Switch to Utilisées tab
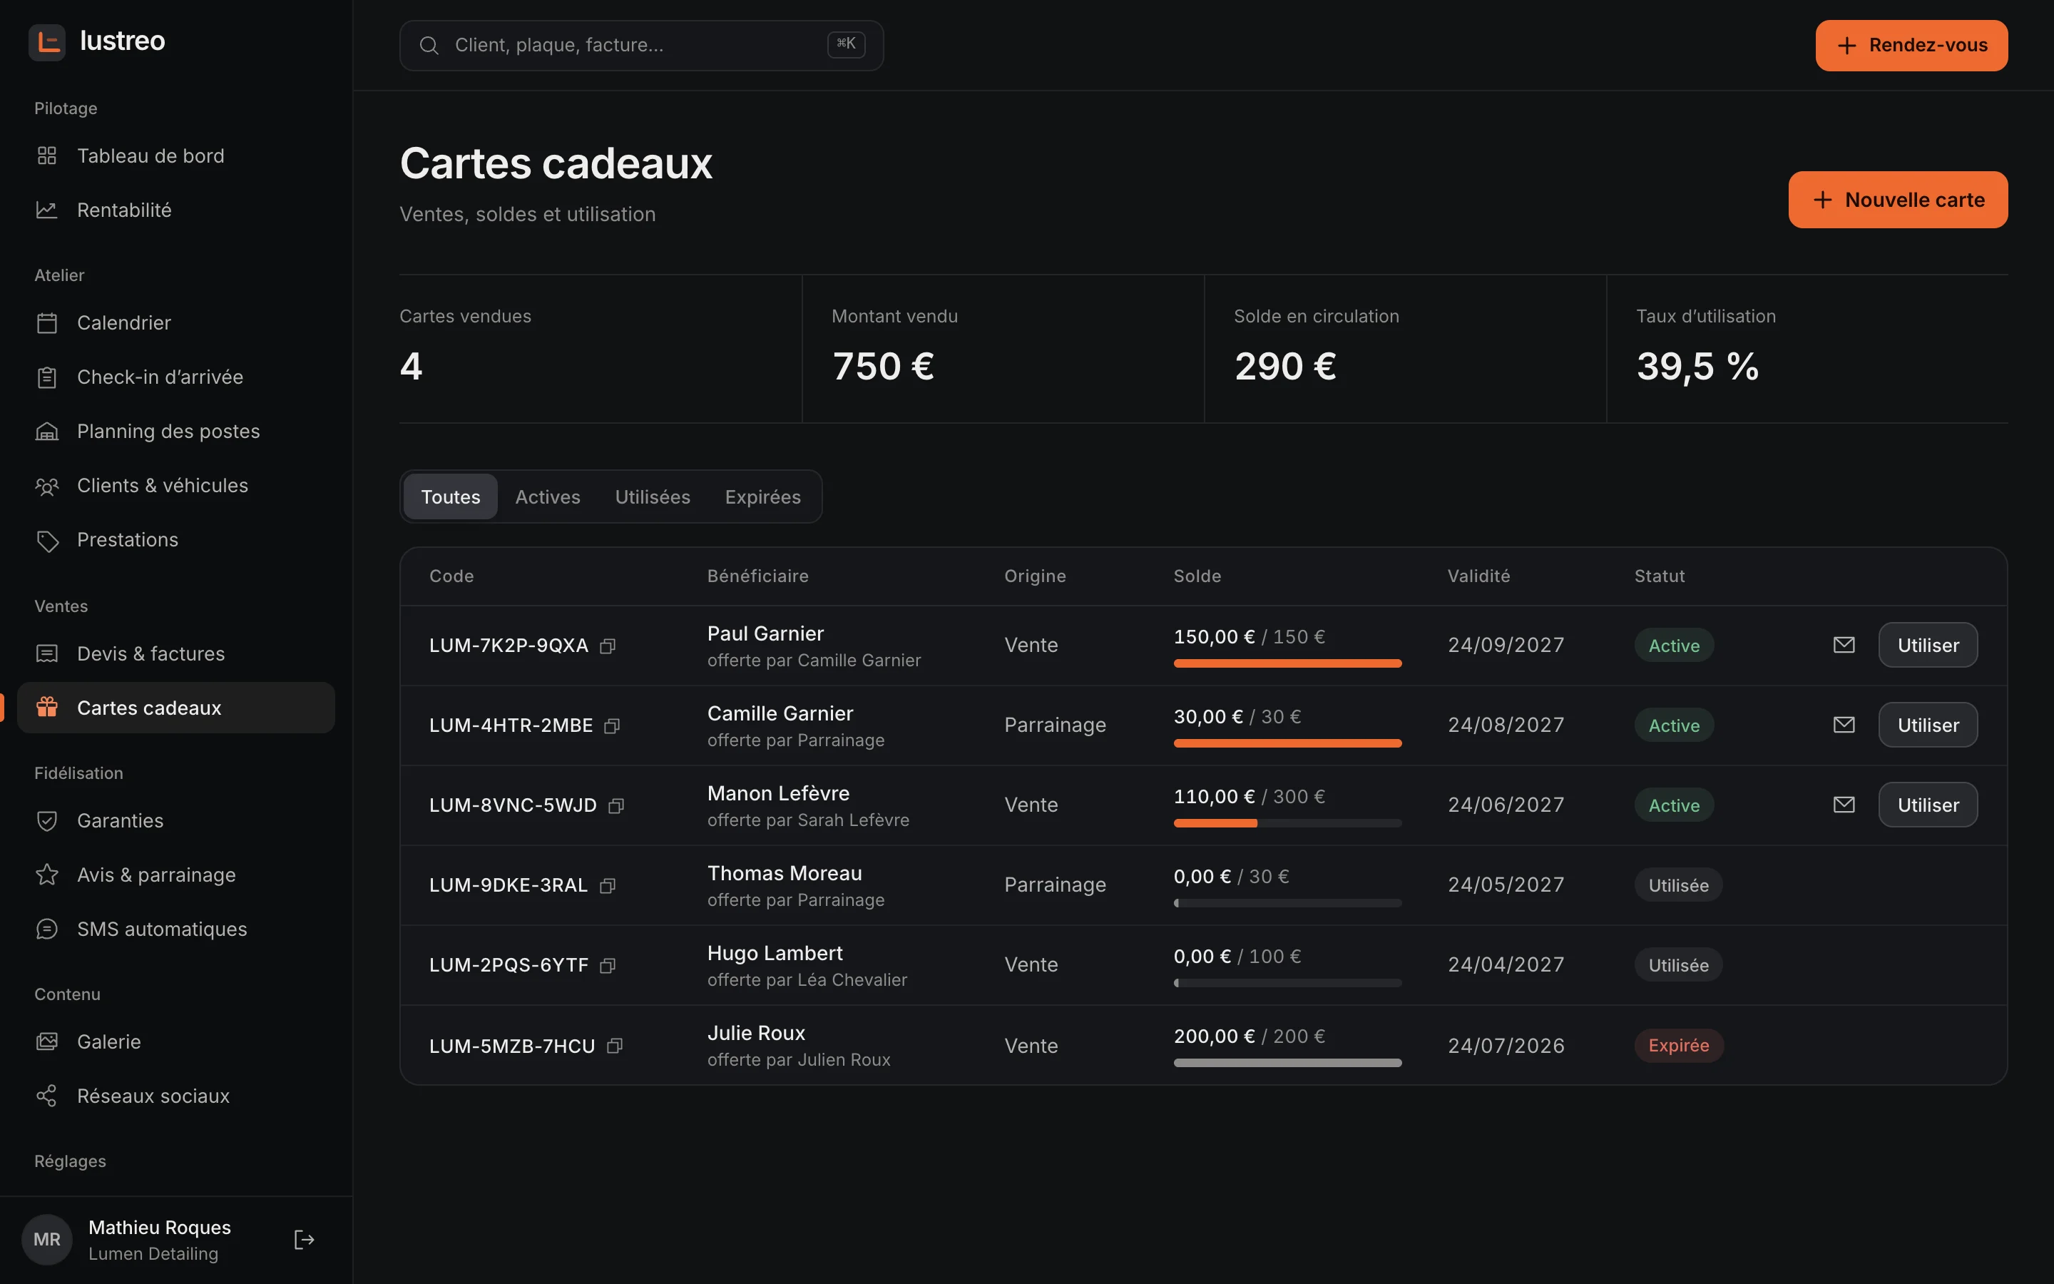Image resolution: width=2054 pixels, height=1284 pixels. [652, 498]
